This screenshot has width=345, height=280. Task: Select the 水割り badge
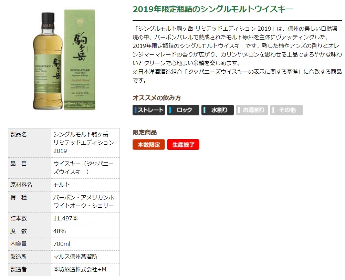pos(217,110)
